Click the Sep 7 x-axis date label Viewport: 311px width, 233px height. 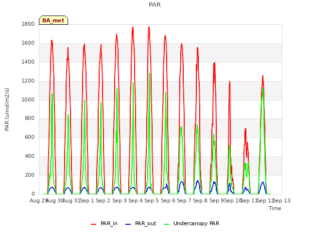pyautogui.click(x=184, y=200)
